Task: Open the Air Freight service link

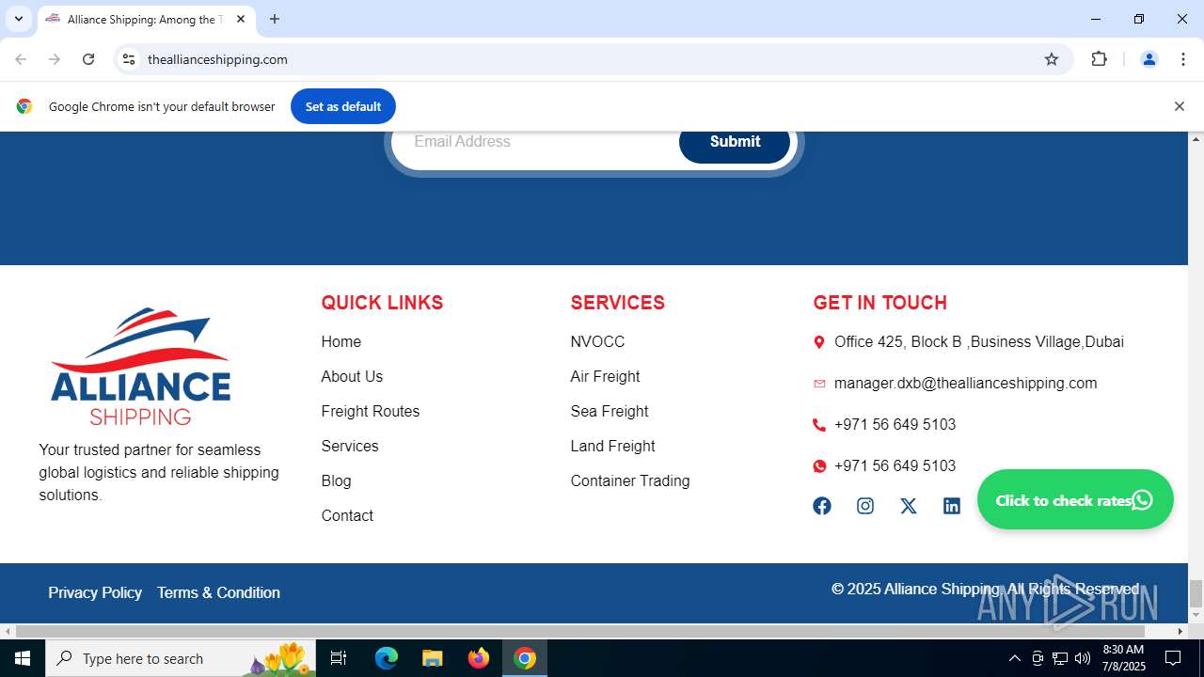Action: coord(605,377)
